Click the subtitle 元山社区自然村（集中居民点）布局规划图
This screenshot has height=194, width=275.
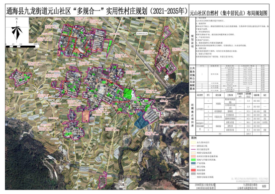pos(229,13)
